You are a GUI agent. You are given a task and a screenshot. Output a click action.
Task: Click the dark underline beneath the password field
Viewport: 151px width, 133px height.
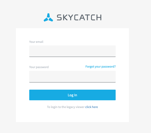pos(72,82)
